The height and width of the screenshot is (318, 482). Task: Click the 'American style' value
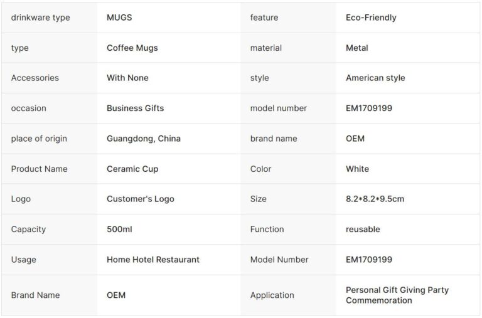(x=375, y=78)
